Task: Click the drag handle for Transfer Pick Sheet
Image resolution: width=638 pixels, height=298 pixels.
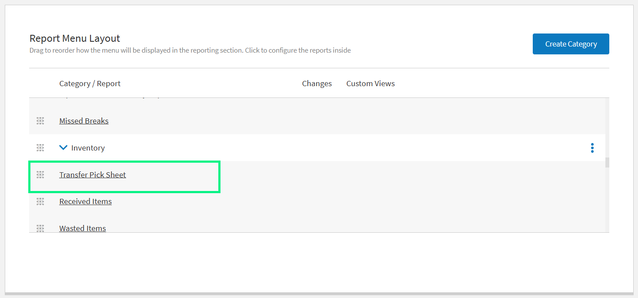Action: [40, 174]
